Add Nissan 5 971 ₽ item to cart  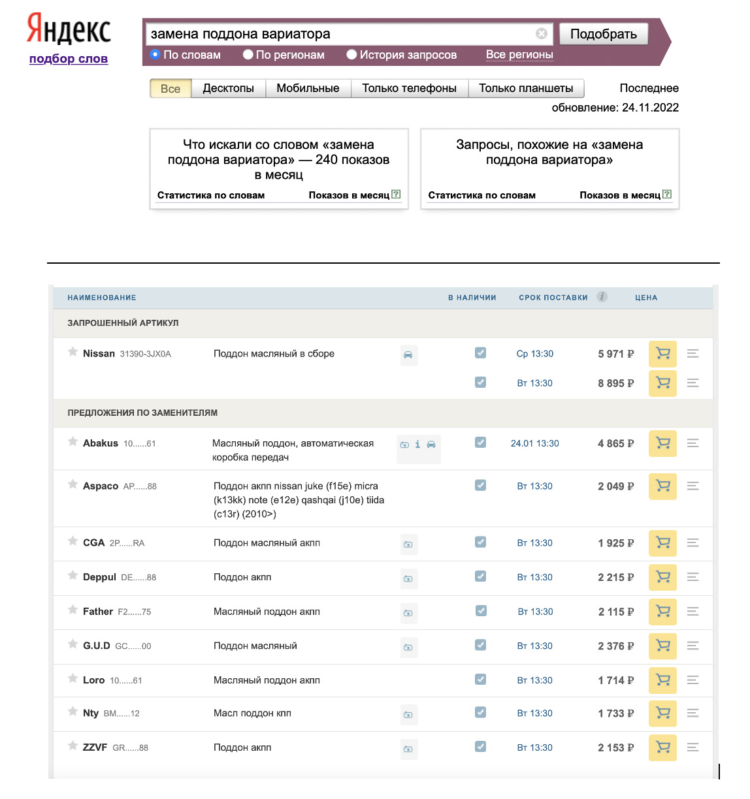coord(662,354)
